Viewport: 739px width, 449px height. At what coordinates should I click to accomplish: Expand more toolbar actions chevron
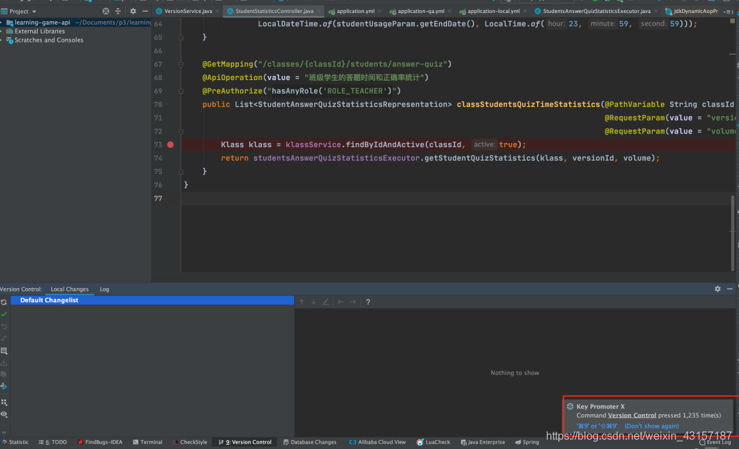(4, 432)
